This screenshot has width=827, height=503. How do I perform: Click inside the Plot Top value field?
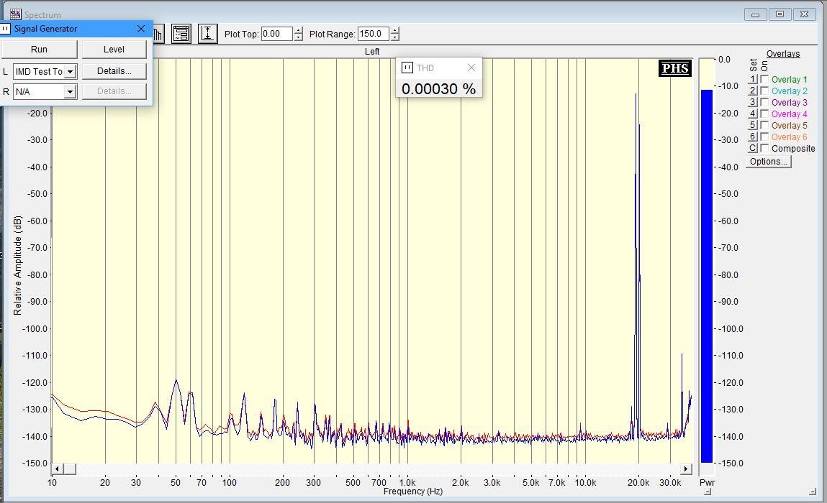pos(276,34)
